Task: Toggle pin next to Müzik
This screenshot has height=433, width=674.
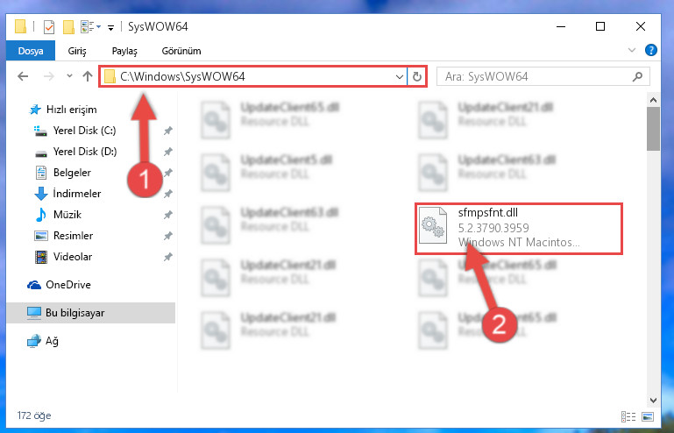Action: (167, 215)
